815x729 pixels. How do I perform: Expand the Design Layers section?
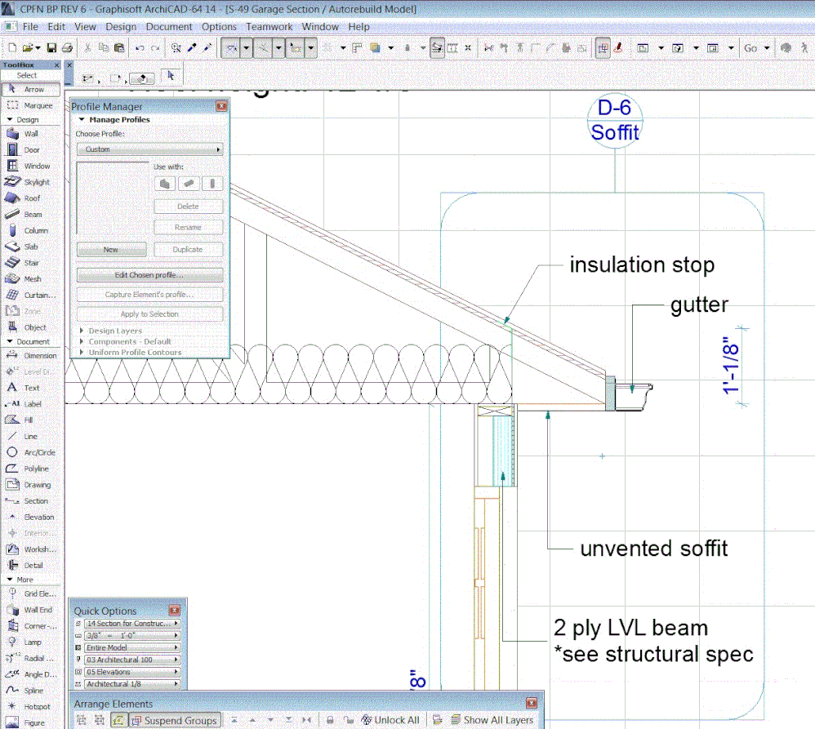(82, 331)
